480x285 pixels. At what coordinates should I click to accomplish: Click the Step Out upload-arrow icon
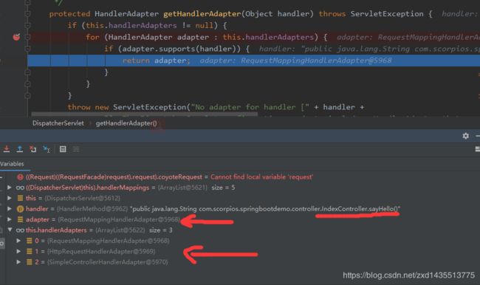click(x=20, y=149)
